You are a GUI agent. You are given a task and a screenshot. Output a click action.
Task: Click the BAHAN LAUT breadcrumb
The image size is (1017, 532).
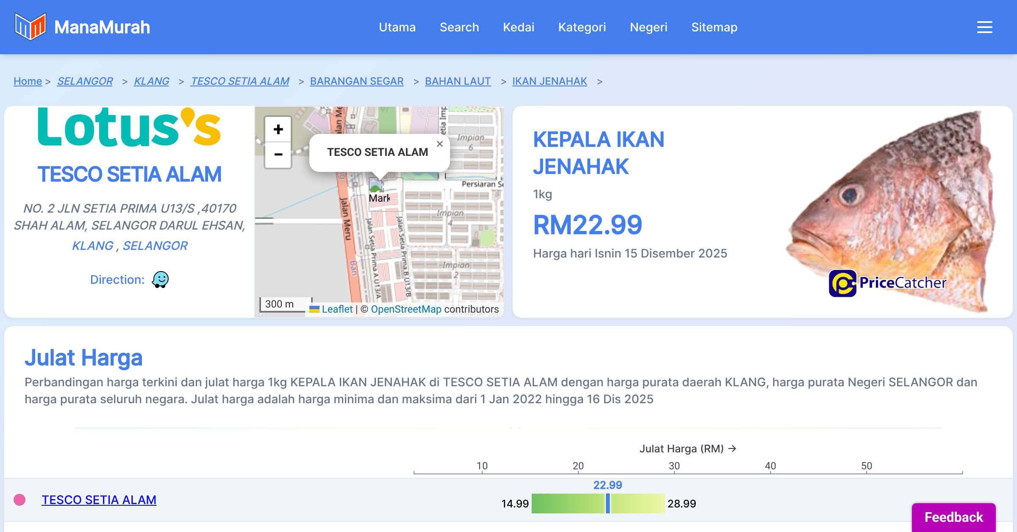point(458,81)
